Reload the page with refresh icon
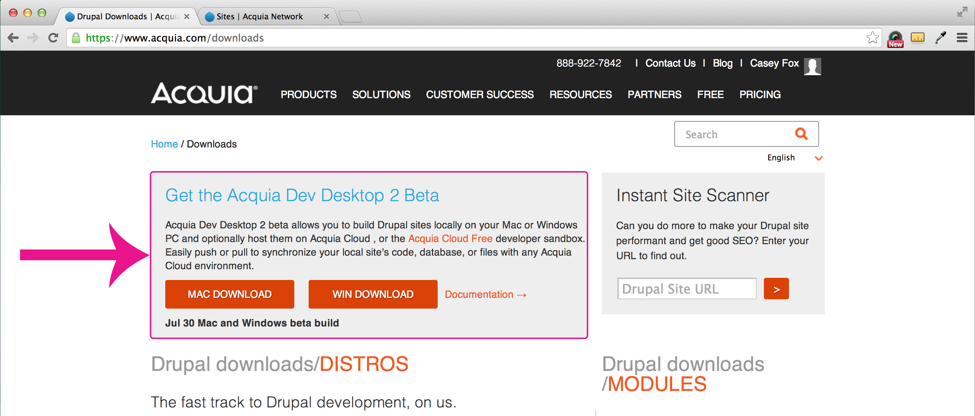This screenshot has width=975, height=416. pos(53,38)
